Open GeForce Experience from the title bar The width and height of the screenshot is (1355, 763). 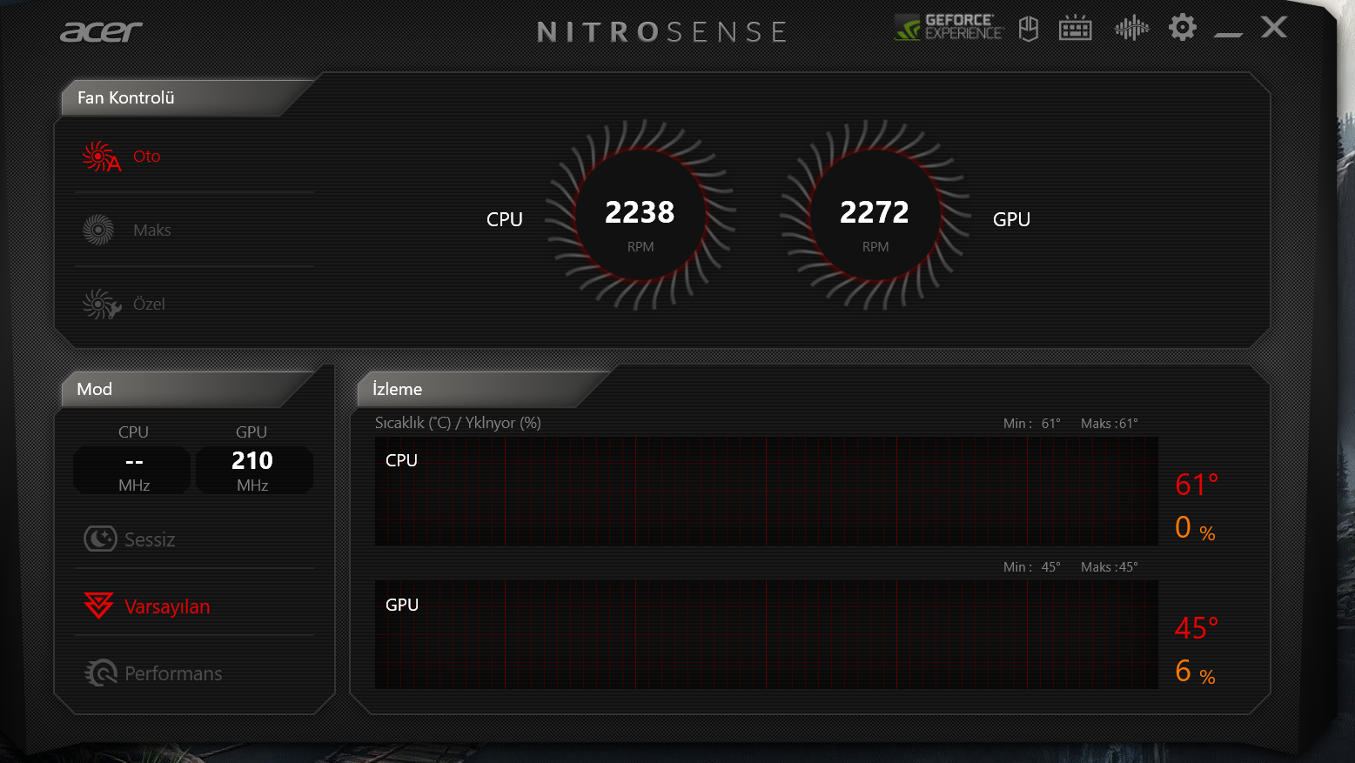949,28
